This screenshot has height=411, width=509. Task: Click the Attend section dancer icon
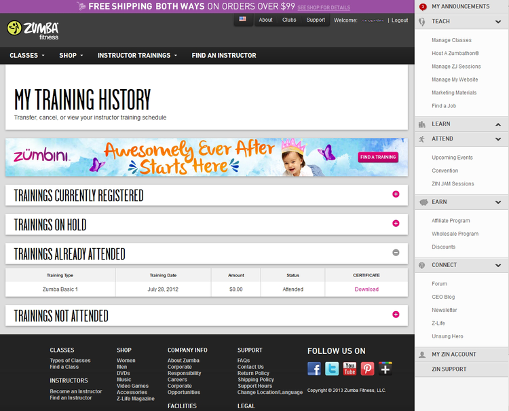pyautogui.click(x=422, y=139)
